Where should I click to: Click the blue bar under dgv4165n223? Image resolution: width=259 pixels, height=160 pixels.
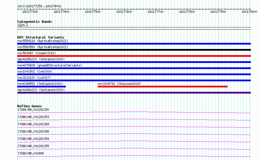(134, 62)
